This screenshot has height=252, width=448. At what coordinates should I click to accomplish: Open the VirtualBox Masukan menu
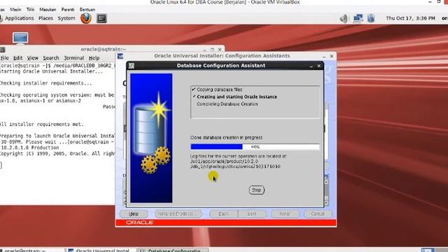tap(48, 9)
